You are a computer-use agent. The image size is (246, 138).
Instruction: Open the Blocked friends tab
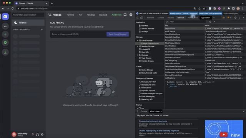pos(103,15)
